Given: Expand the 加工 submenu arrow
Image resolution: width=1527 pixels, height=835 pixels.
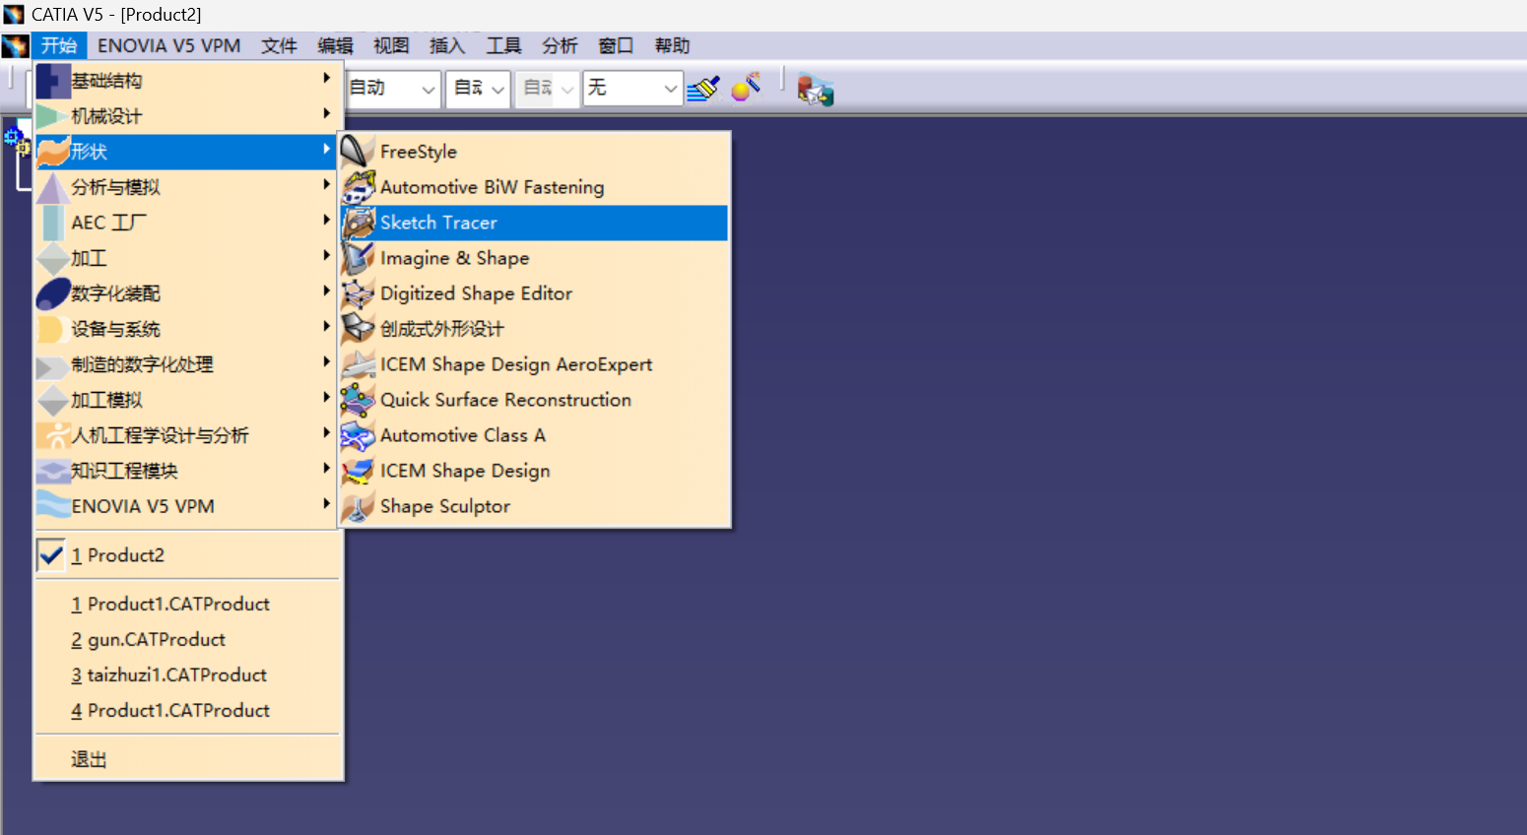Looking at the screenshot, I should click(x=326, y=255).
